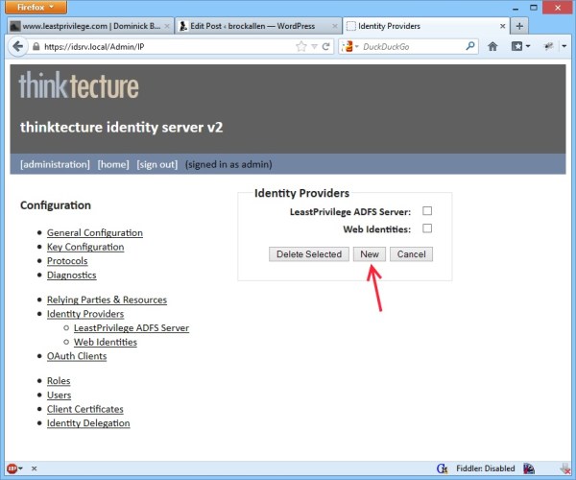This screenshot has height=480, width=576.
Task: Click the New button
Action: pos(372,254)
